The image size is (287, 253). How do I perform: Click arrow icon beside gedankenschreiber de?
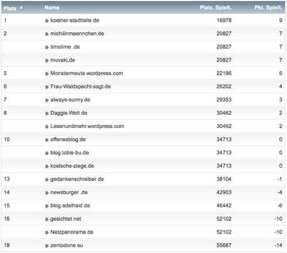tap(46, 180)
